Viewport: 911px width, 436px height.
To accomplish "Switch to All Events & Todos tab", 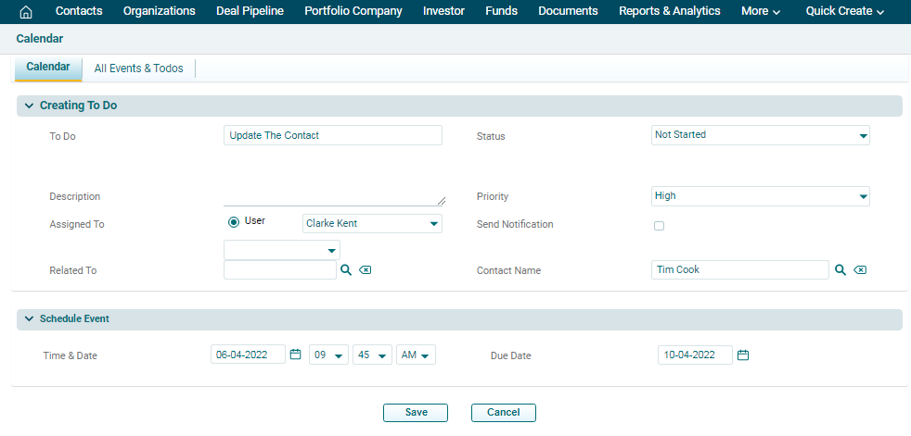I will click(x=138, y=69).
